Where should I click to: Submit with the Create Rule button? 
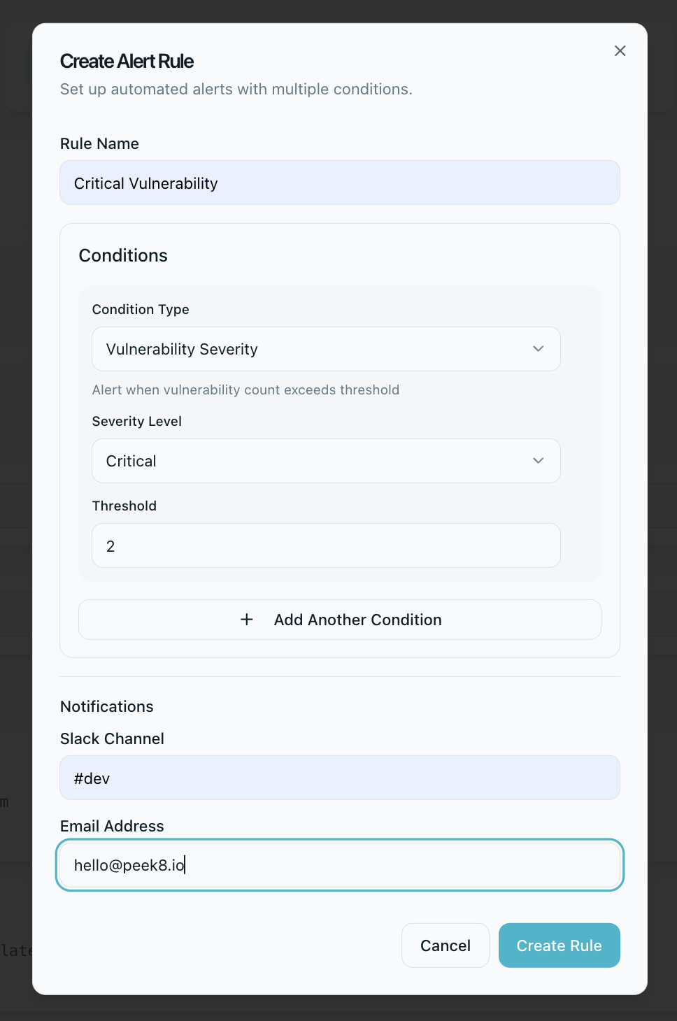559,945
